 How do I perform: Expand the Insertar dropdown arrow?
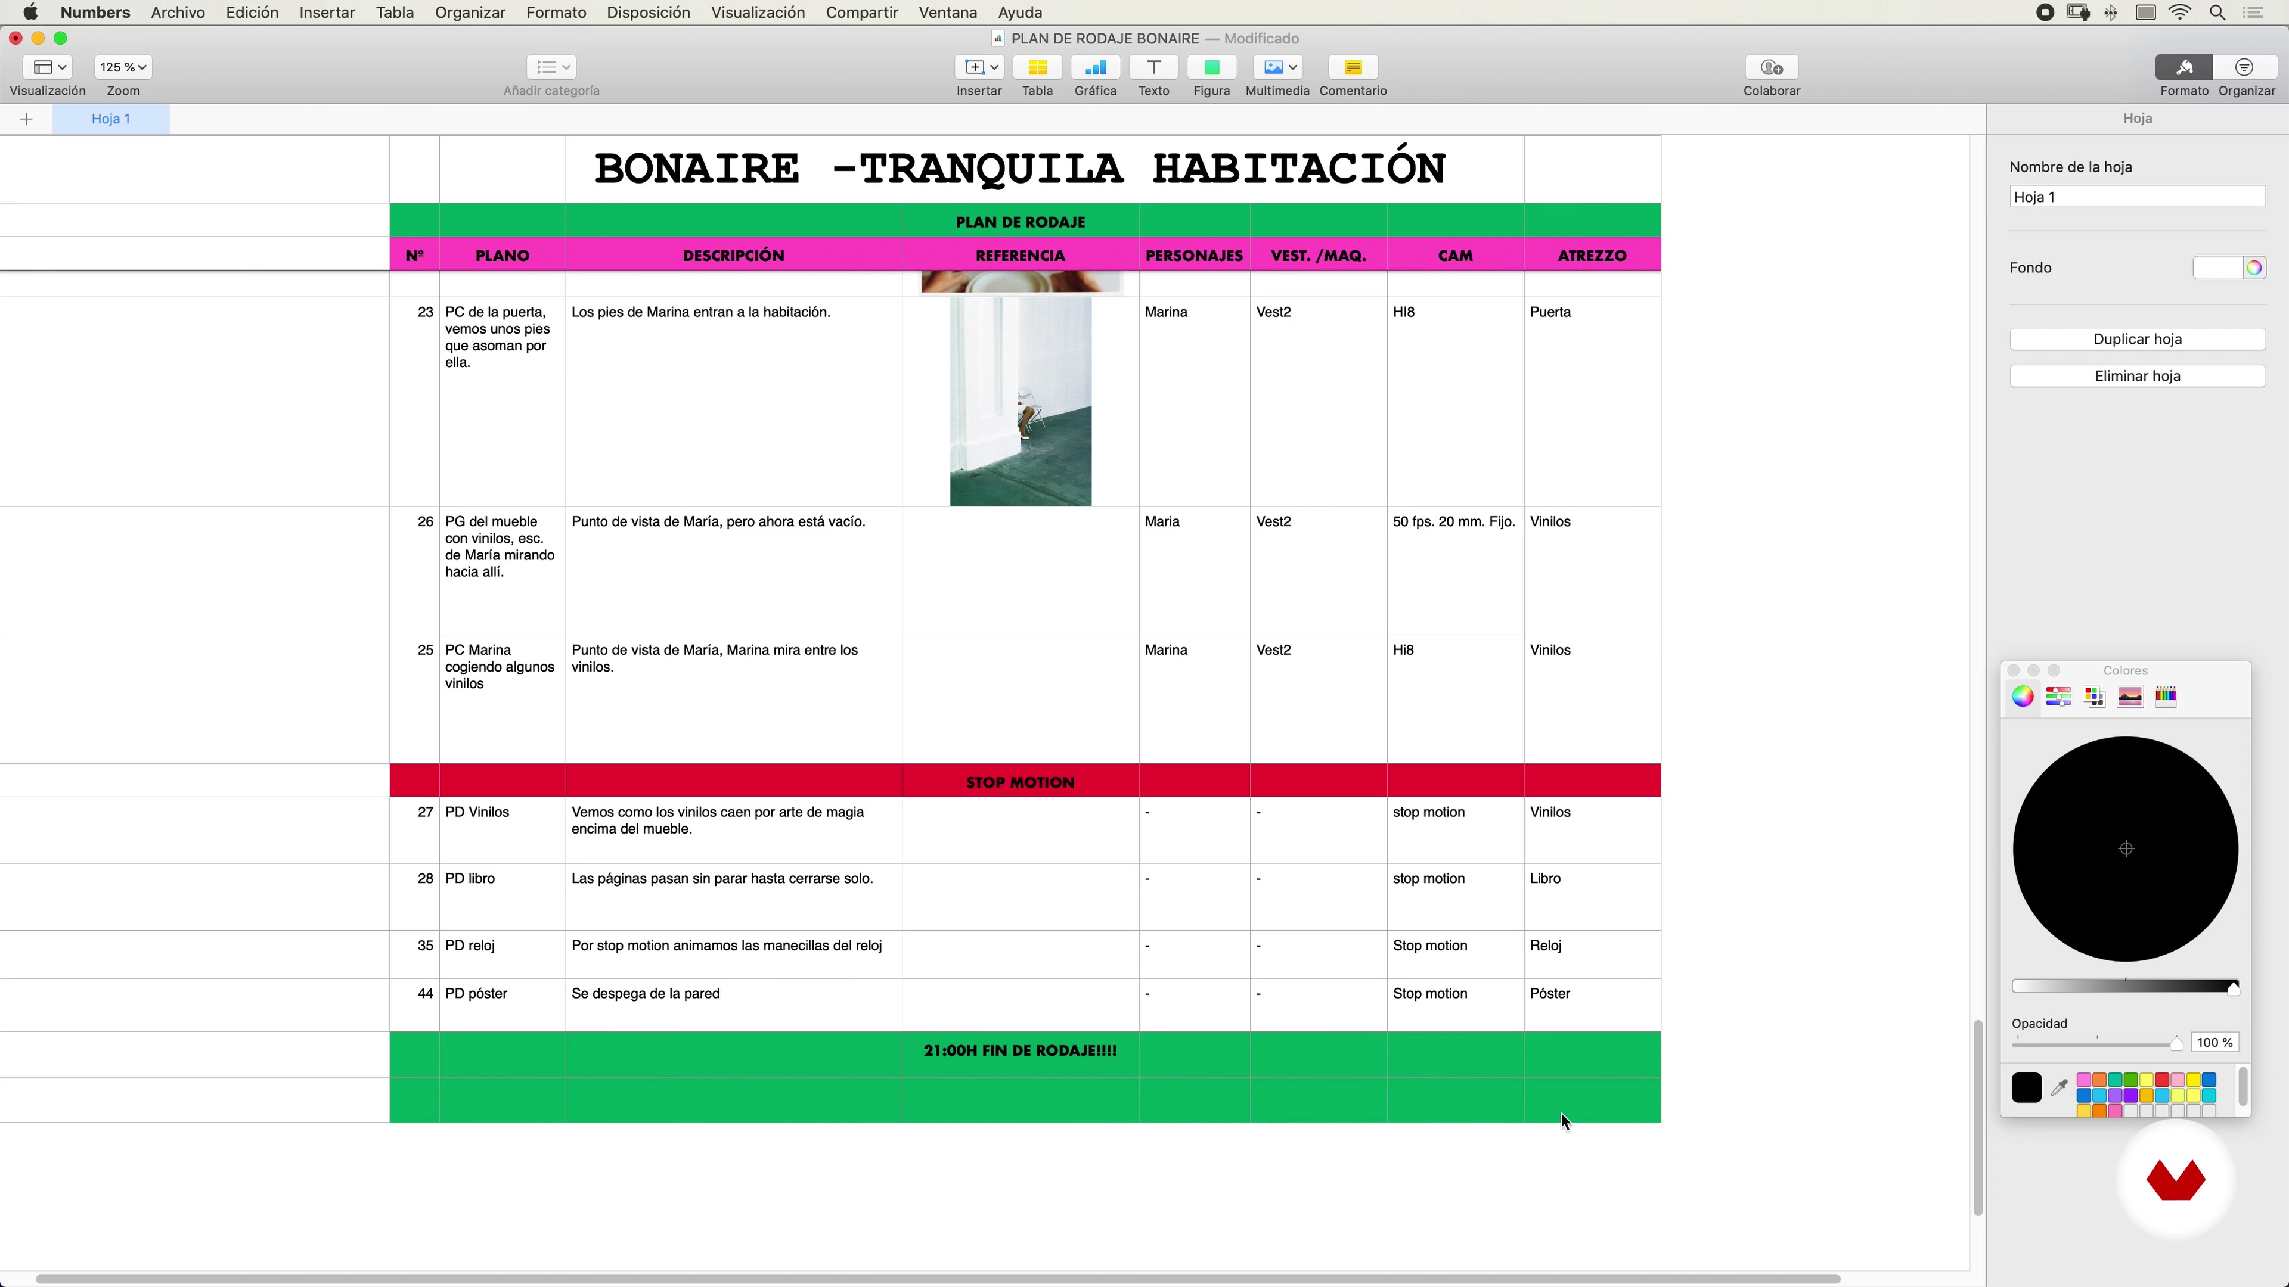pos(994,67)
